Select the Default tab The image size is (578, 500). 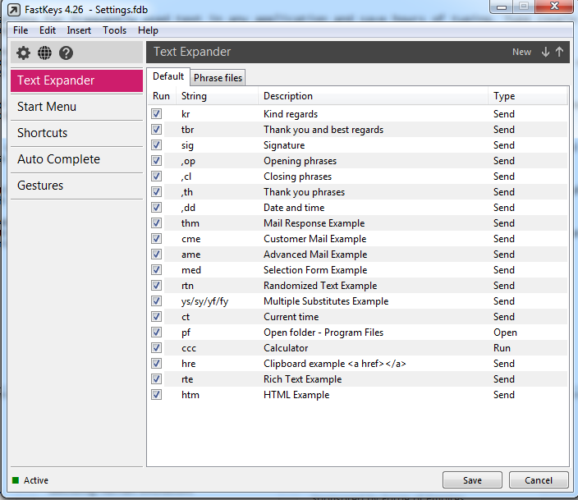point(168,76)
